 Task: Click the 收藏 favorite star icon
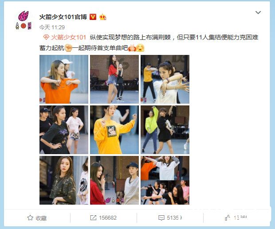[x=30, y=217]
